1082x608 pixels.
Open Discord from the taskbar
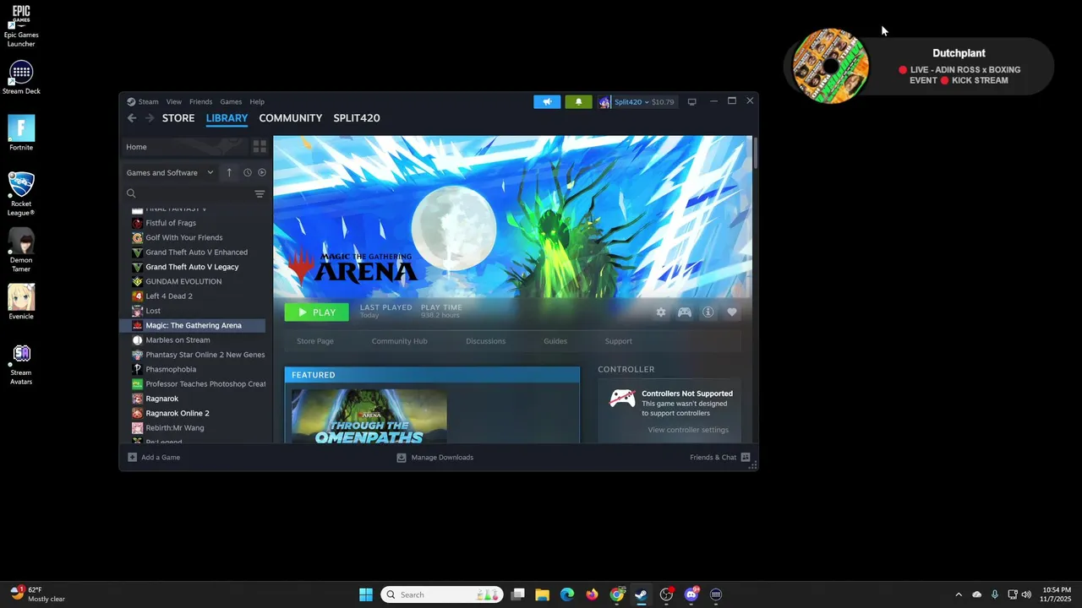pyautogui.click(x=691, y=594)
